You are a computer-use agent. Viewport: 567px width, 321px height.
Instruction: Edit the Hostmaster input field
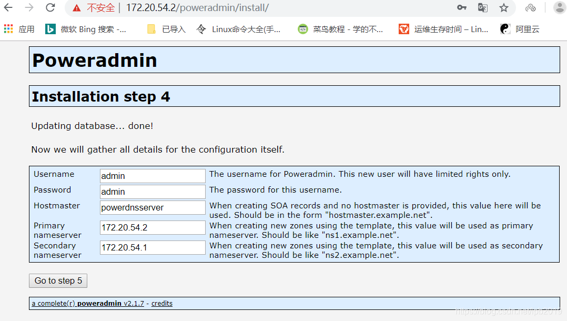click(153, 208)
